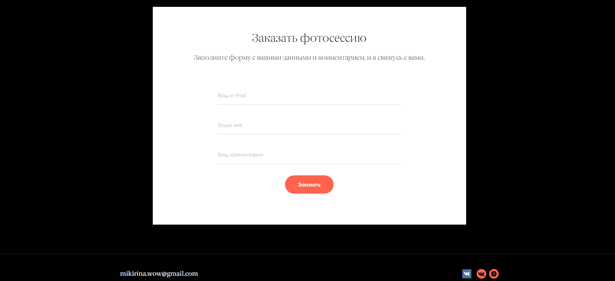Visit VKontakte via the circular icon

coord(481,274)
